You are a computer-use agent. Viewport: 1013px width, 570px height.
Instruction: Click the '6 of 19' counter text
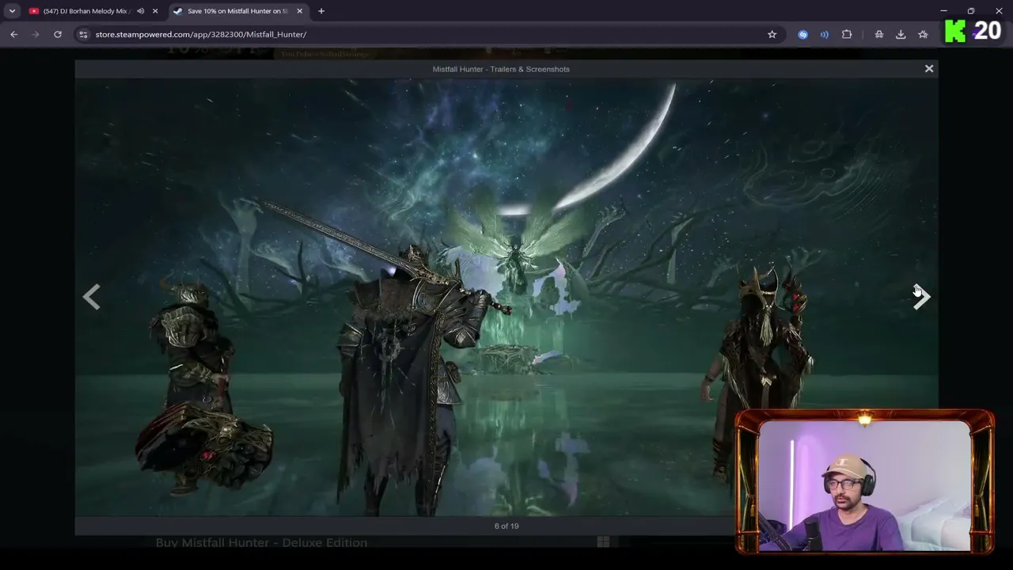(506, 526)
